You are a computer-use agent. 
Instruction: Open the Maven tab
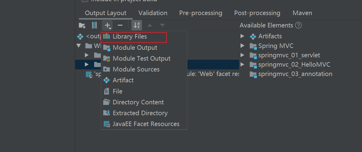click(302, 13)
